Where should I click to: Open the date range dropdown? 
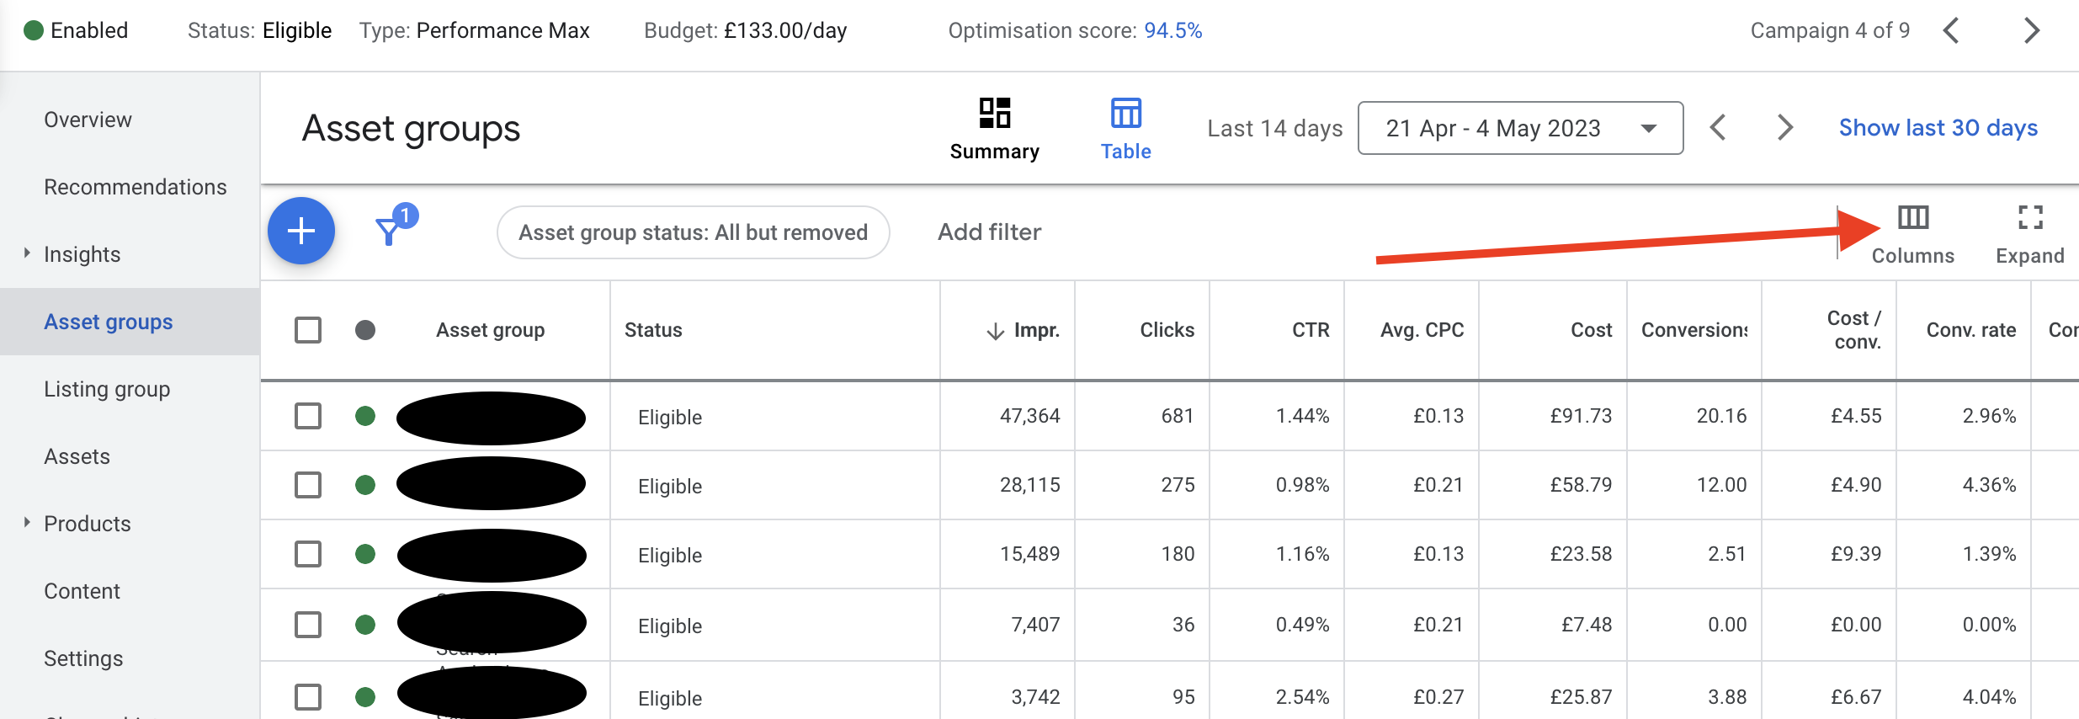[1520, 128]
